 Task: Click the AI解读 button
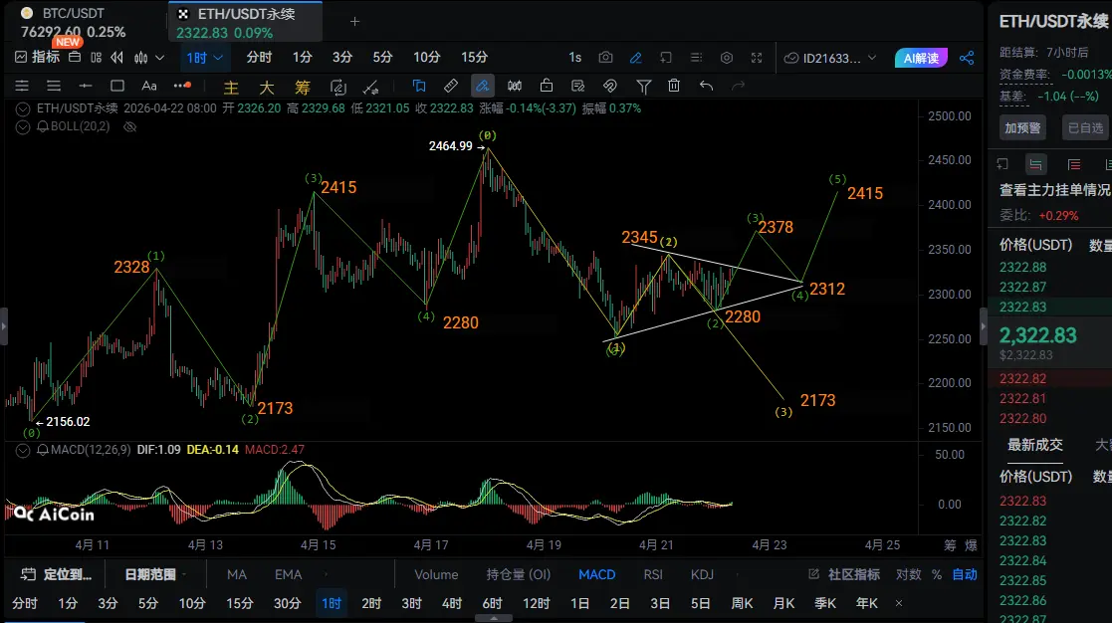coord(921,58)
